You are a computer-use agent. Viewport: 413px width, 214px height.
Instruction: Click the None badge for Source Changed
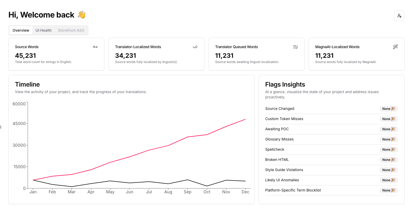(389, 109)
